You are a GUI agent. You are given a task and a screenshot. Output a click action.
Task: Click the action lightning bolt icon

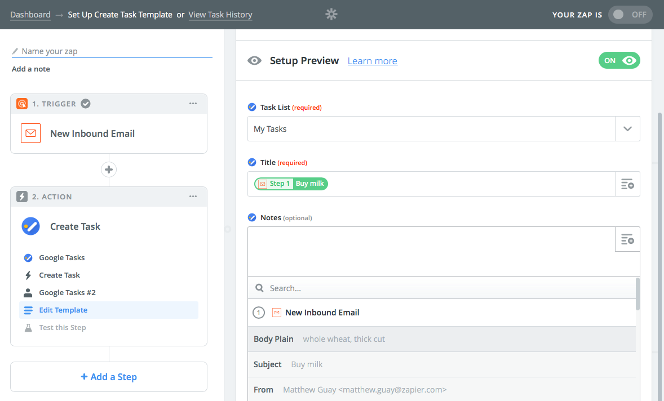point(22,197)
